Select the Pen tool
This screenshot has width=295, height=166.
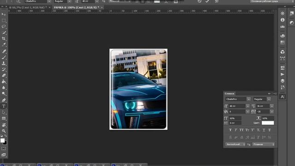[4, 100]
